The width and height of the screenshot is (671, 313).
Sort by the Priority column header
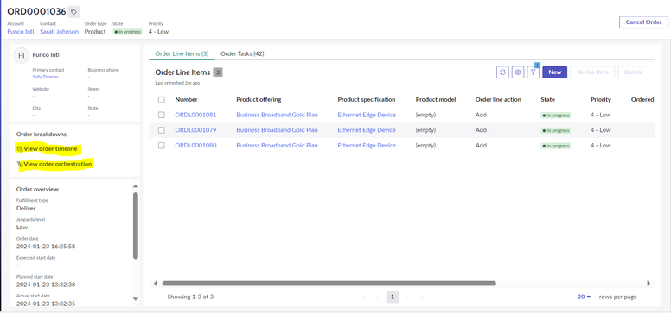601,99
